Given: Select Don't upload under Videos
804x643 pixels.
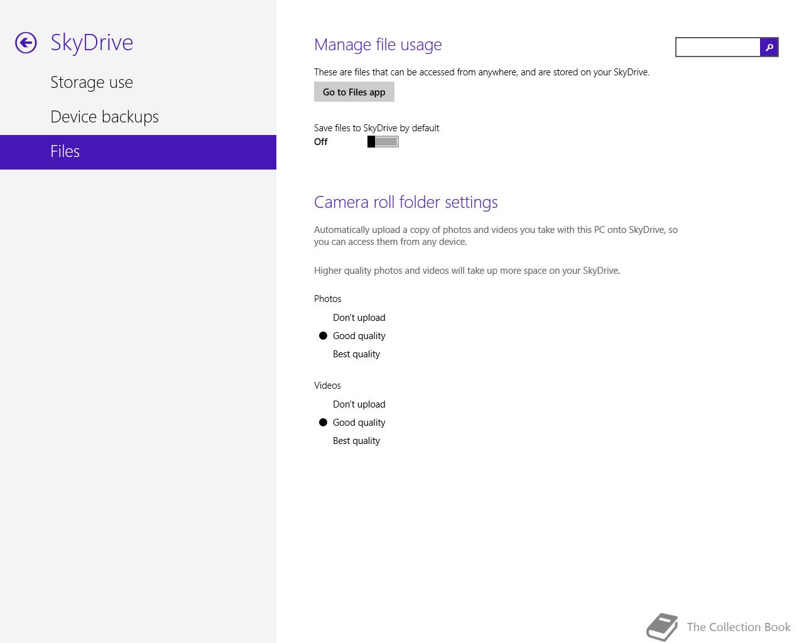Looking at the screenshot, I should coord(359,404).
